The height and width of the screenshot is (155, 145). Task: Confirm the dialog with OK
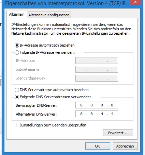pos(98,146)
